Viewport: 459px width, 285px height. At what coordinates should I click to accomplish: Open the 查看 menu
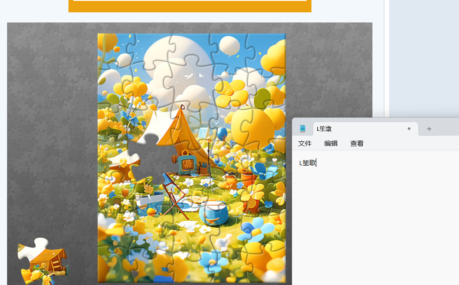click(357, 144)
